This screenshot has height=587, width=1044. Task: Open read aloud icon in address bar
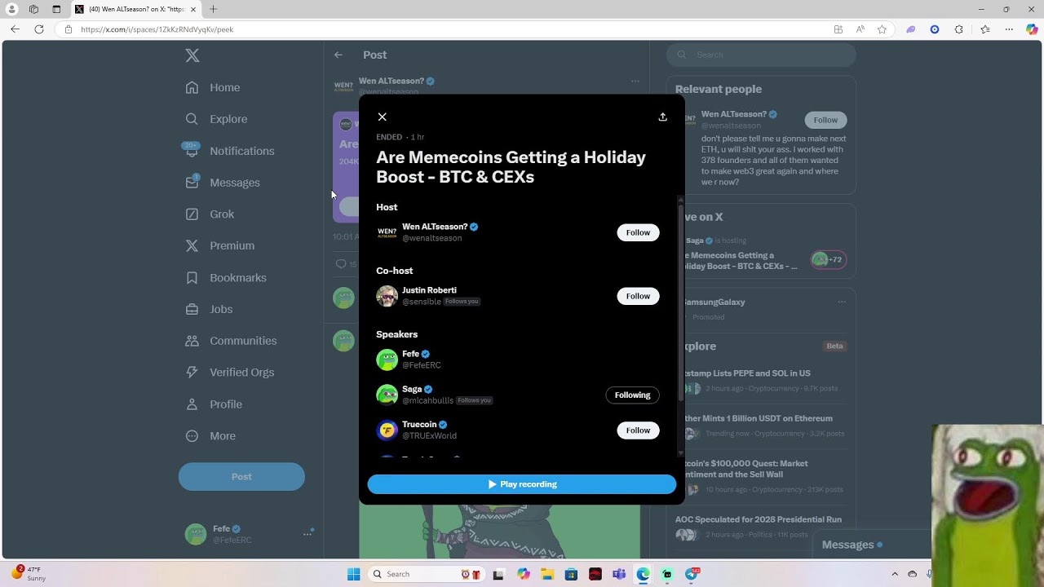click(x=860, y=29)
